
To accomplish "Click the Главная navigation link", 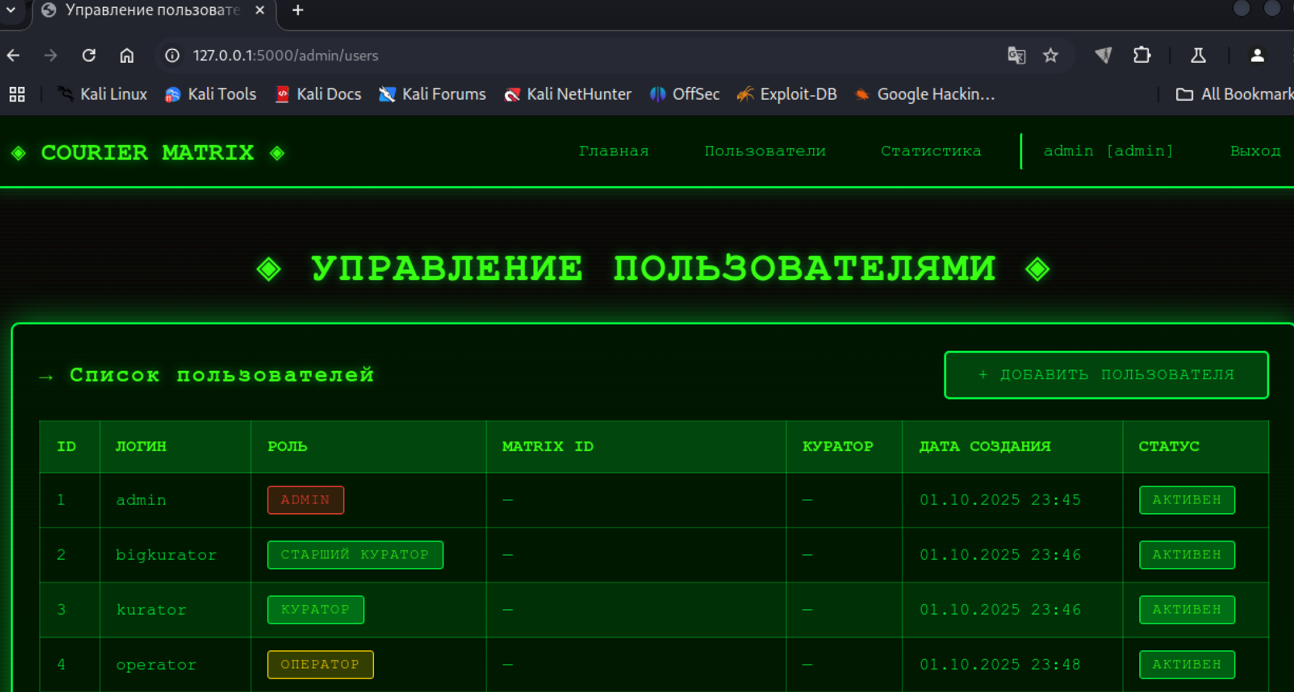I will (613, 151).
